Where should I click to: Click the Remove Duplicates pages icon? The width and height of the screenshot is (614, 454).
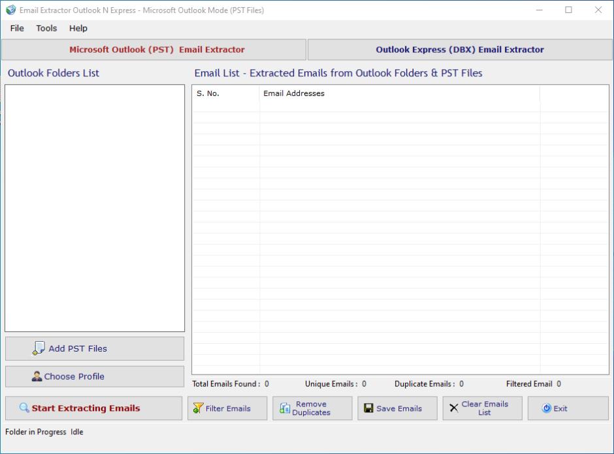(x=285, y=408)
